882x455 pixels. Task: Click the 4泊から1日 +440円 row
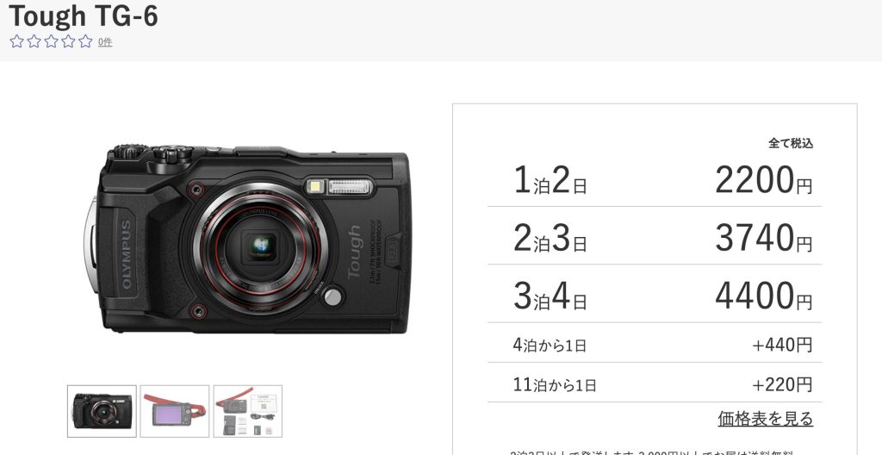pyautogui.click(x=655, y=344)
